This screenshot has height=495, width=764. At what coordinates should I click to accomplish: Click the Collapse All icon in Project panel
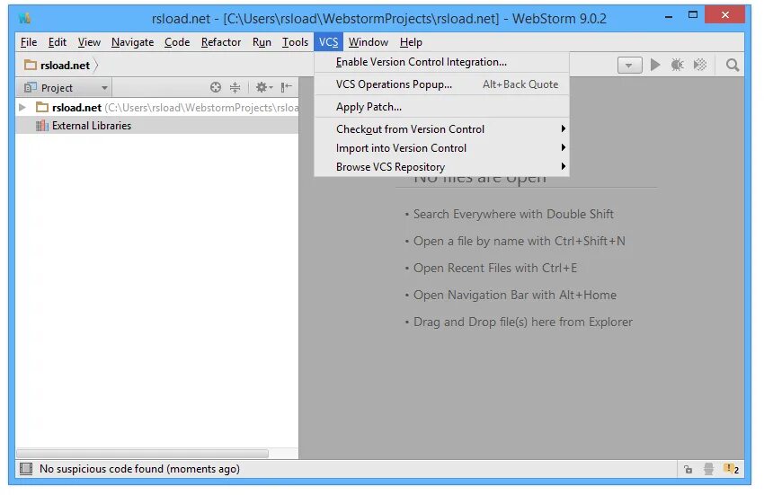click(235, 87)
